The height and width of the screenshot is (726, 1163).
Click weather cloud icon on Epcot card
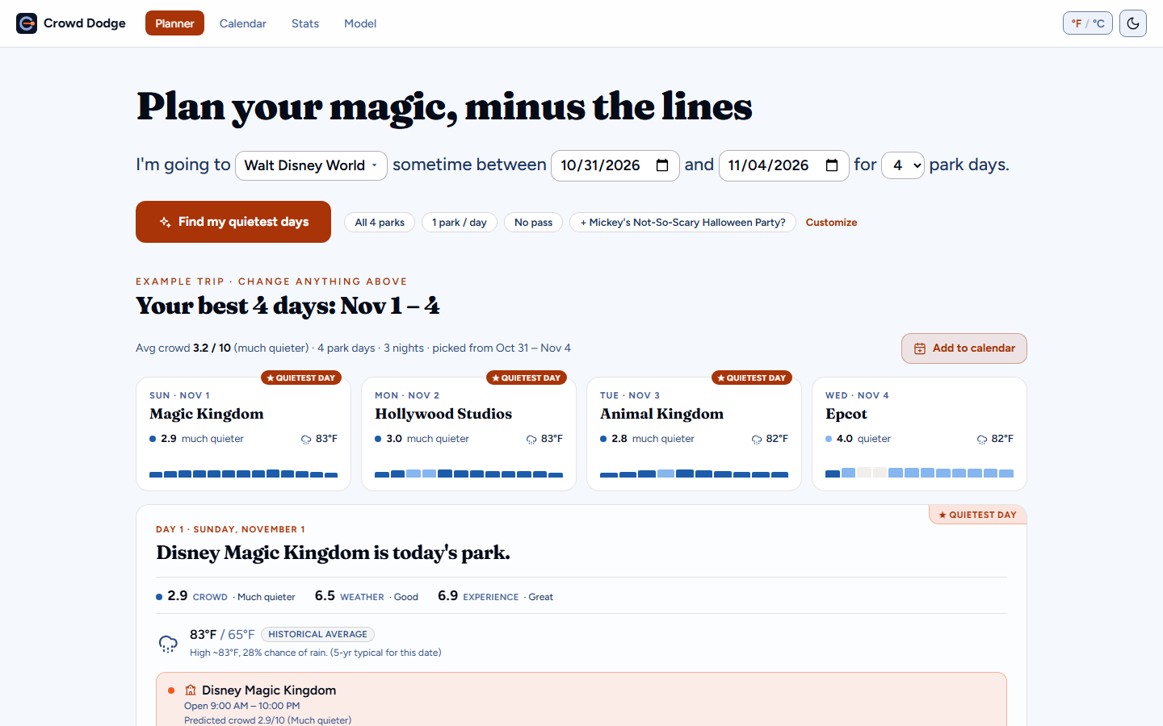pyautogui.click(x=982, y=440)
